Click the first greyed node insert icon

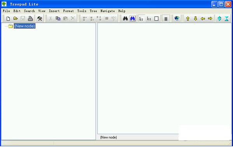pos(84,19)
